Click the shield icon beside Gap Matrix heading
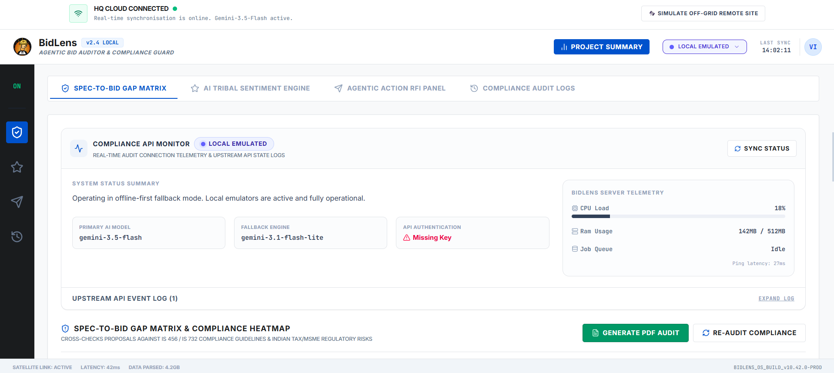Viewport: 834px width, 373px height. coord(65,329)
